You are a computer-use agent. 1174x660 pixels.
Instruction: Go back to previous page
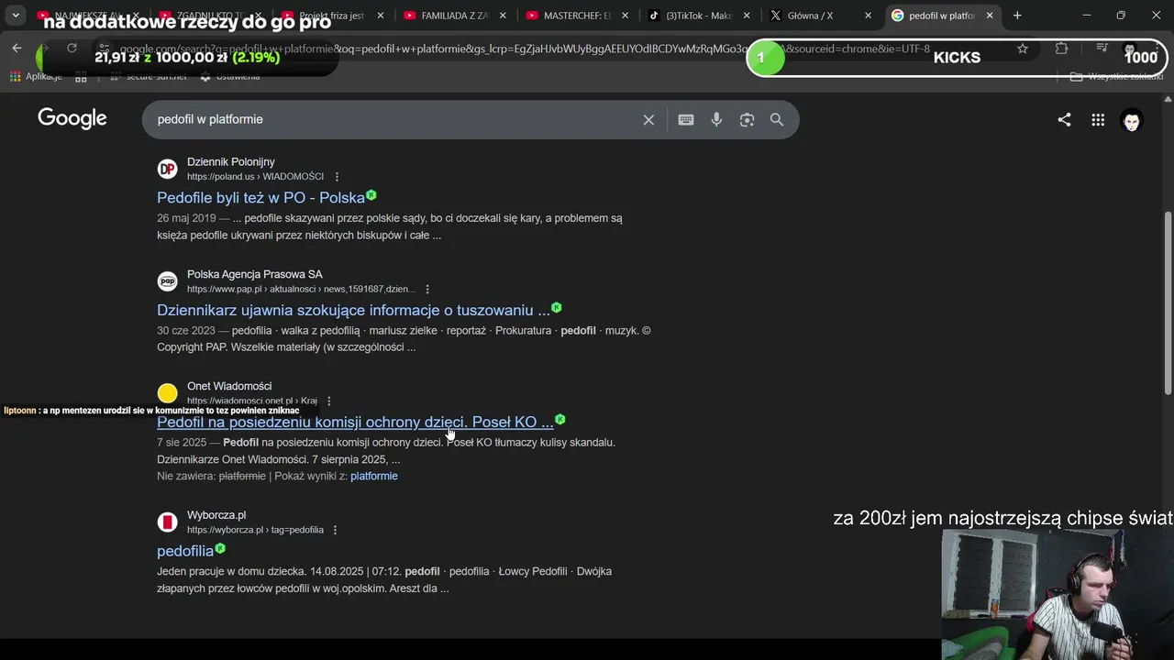coord(17,49)
